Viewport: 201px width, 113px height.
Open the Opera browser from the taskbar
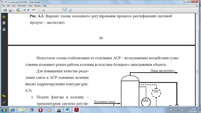pyautogui.click(x=40, y=110)
